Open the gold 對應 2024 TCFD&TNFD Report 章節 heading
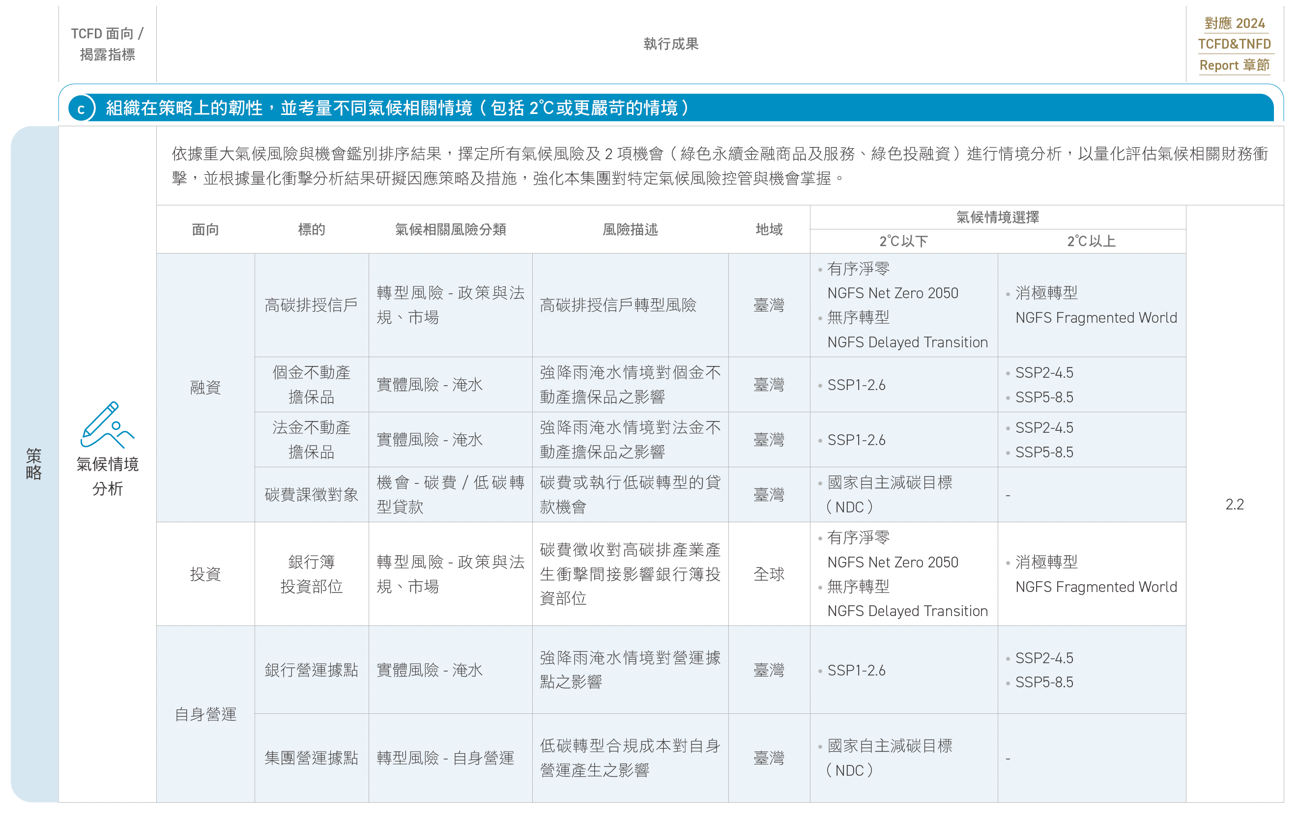The height and width of the screenshot is (818, 1298). [1235, 44]
